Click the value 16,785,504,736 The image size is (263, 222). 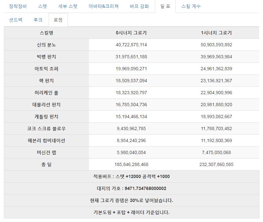[x=131, y=105]
